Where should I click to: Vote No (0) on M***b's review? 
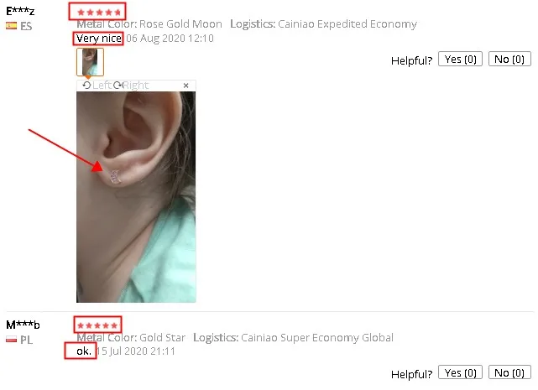509,373
